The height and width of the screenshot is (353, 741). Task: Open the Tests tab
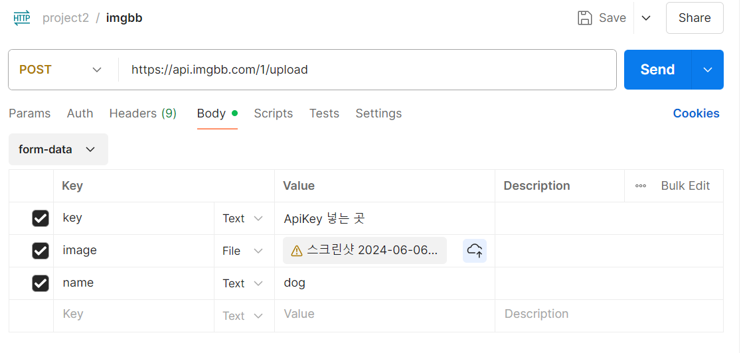coord(324,113)
